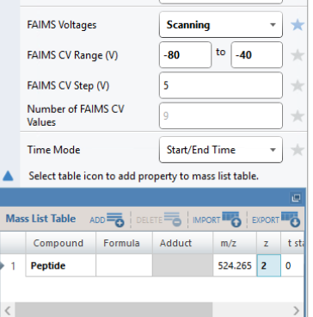This screenshot has height=317, width=313.
Task: Click the FAIMS CV Range end field -40
Action: point(257,55)
